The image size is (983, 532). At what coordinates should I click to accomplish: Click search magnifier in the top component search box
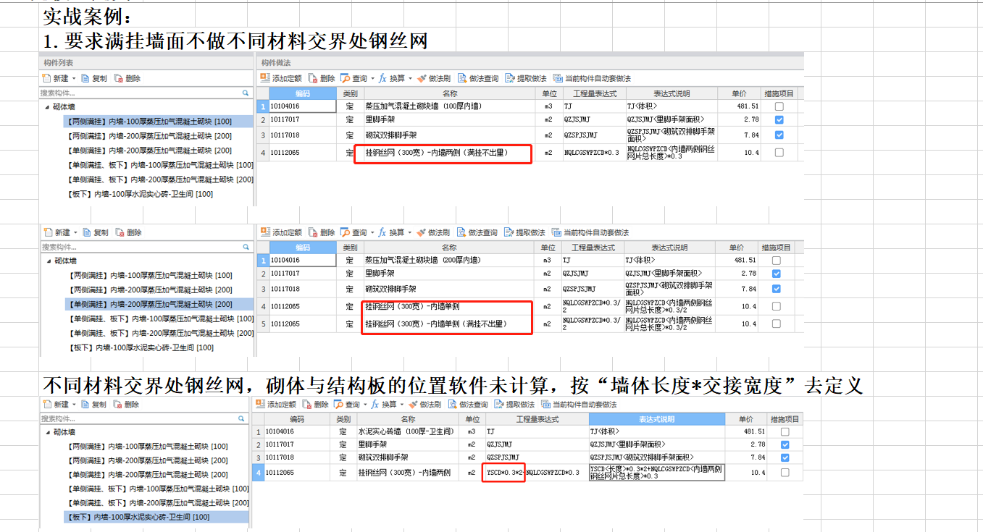(x=246, y=93)
